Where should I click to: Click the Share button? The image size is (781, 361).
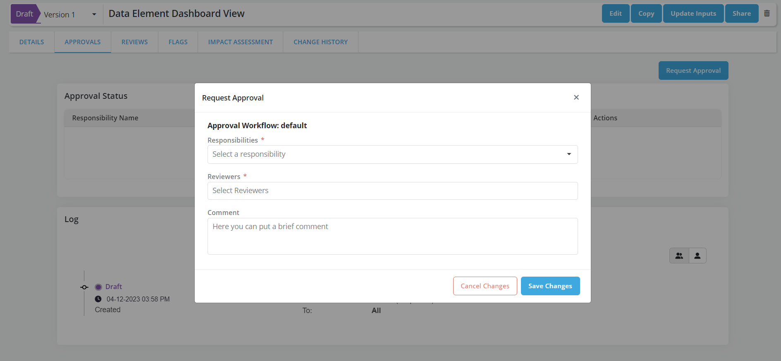[x=741, y=14]
